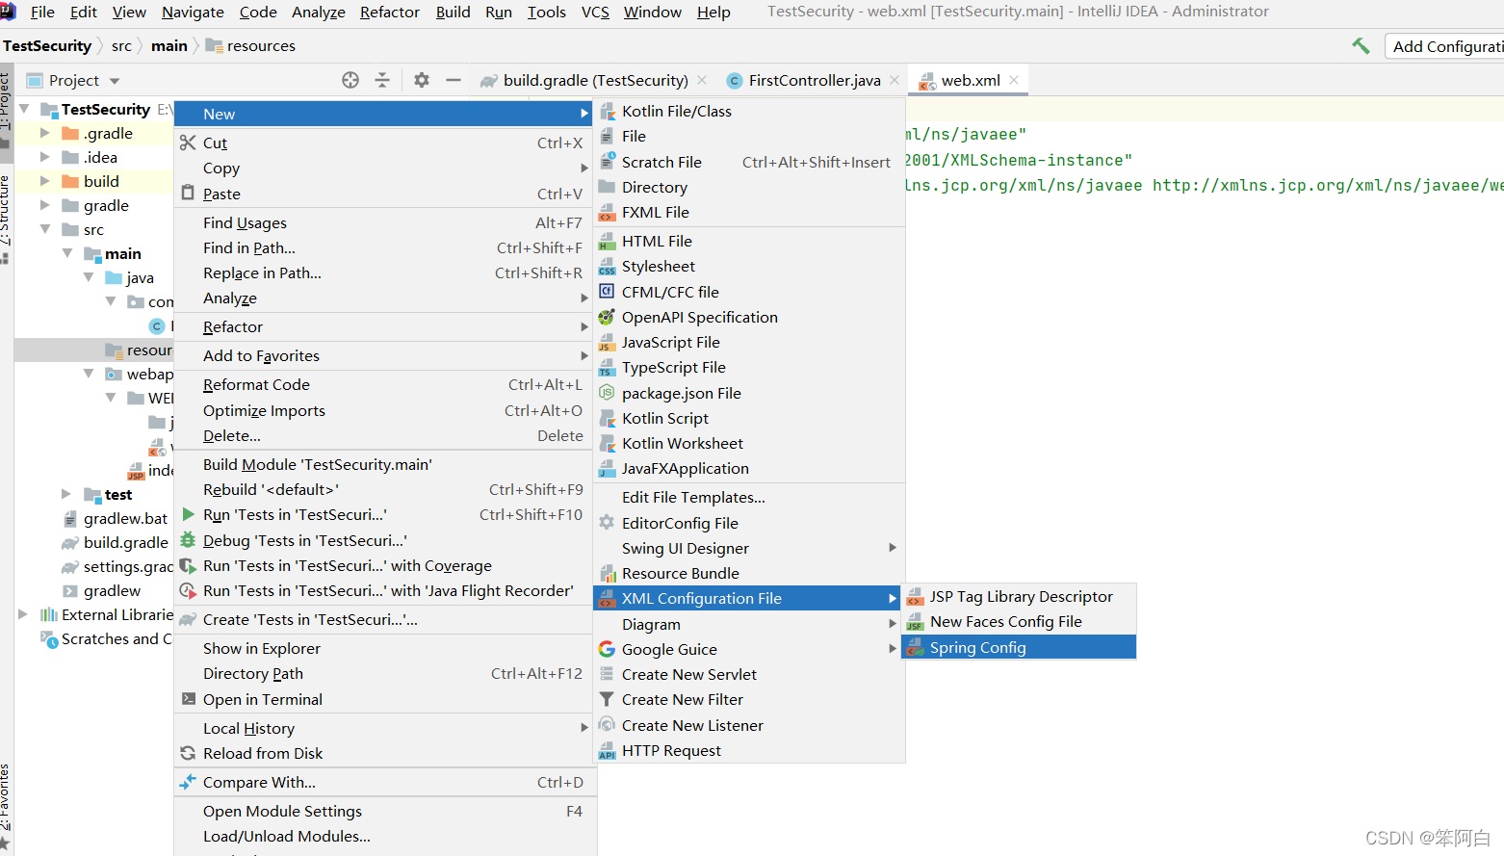Click the 'main' breadcrumb
The height and width of the screenshot is (856, 1504).
(169, 45)
